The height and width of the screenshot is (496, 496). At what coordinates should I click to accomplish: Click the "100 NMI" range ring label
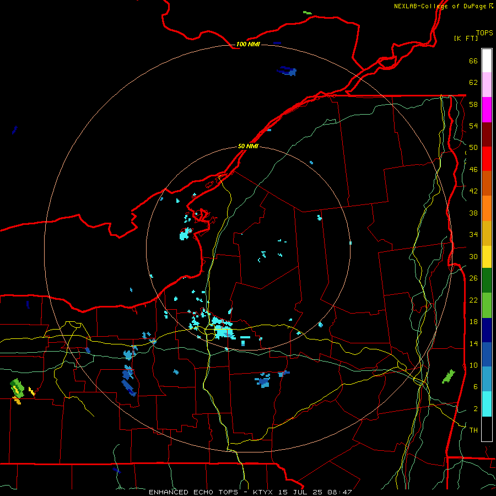(248, 44)
